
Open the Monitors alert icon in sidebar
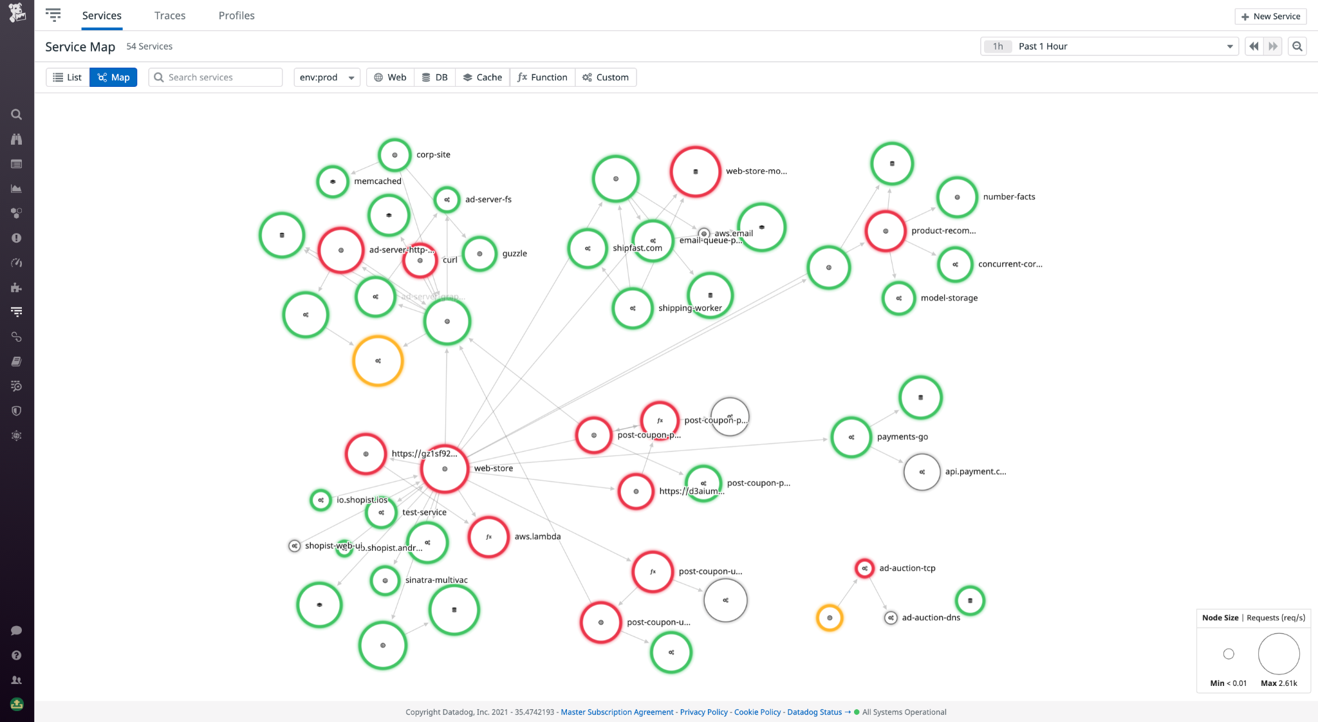click(x=17, y=237)
